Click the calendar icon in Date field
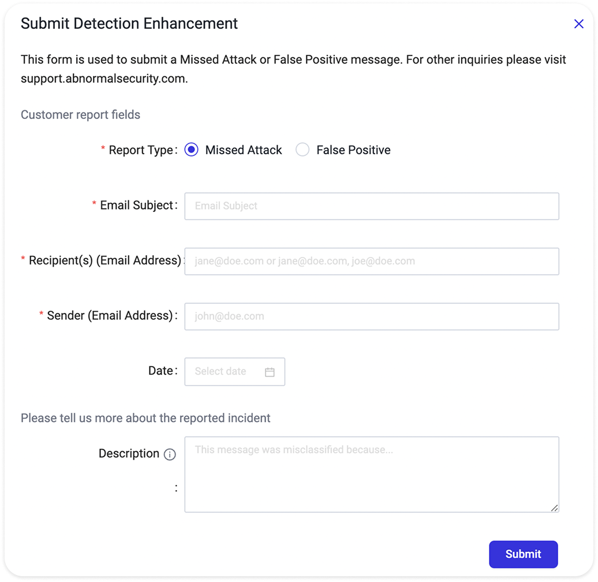 click(x=270, y=372)
